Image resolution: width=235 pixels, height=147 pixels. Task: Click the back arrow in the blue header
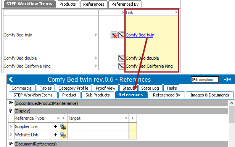(x=11, y=79)
